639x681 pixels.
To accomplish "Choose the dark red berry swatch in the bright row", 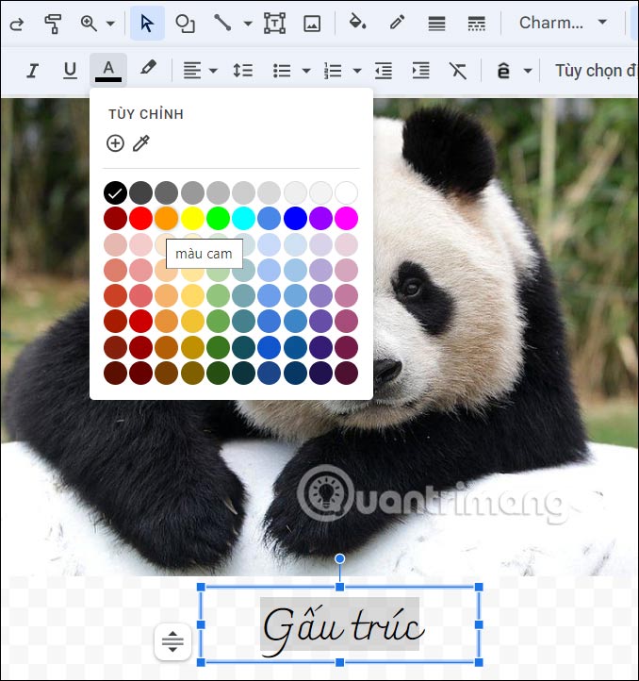I will [x=115, y=218].
